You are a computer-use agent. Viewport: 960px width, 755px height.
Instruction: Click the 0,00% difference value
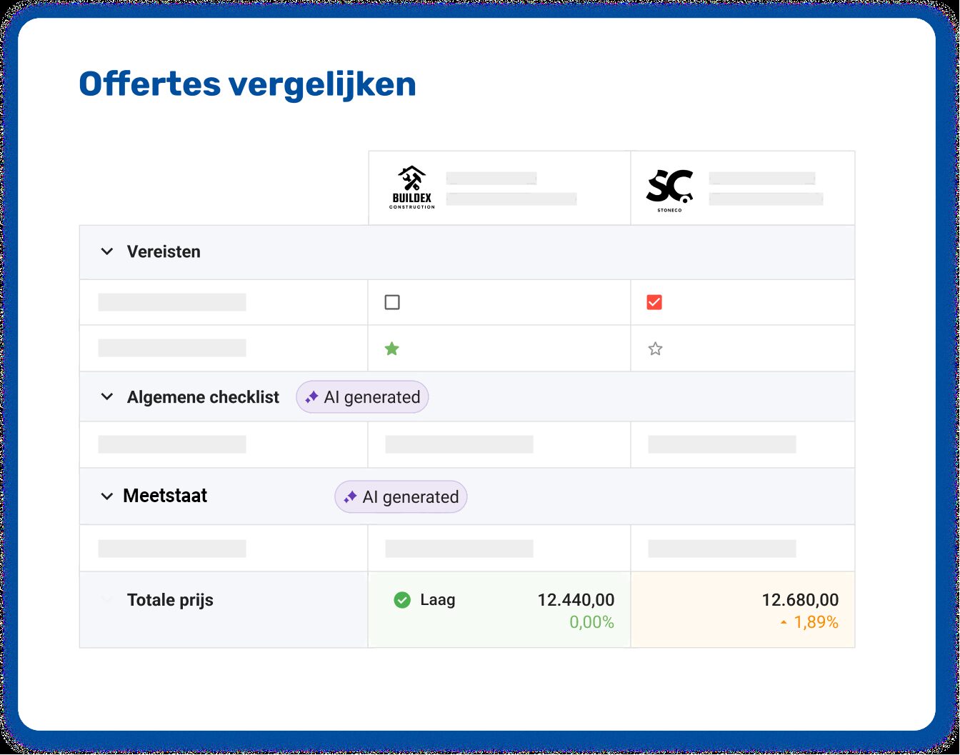tap(591, 622)
